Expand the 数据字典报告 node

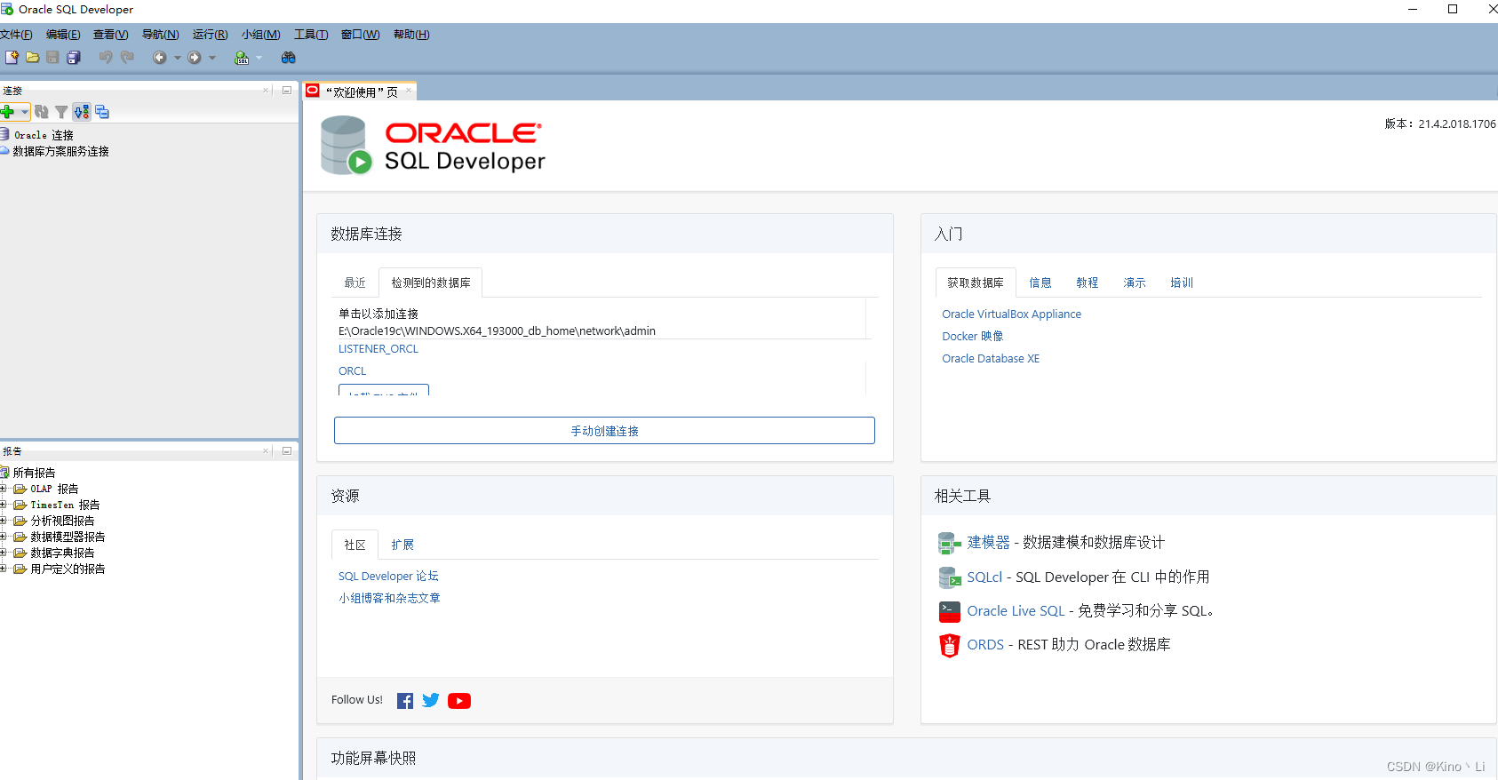tap(4, 553)
